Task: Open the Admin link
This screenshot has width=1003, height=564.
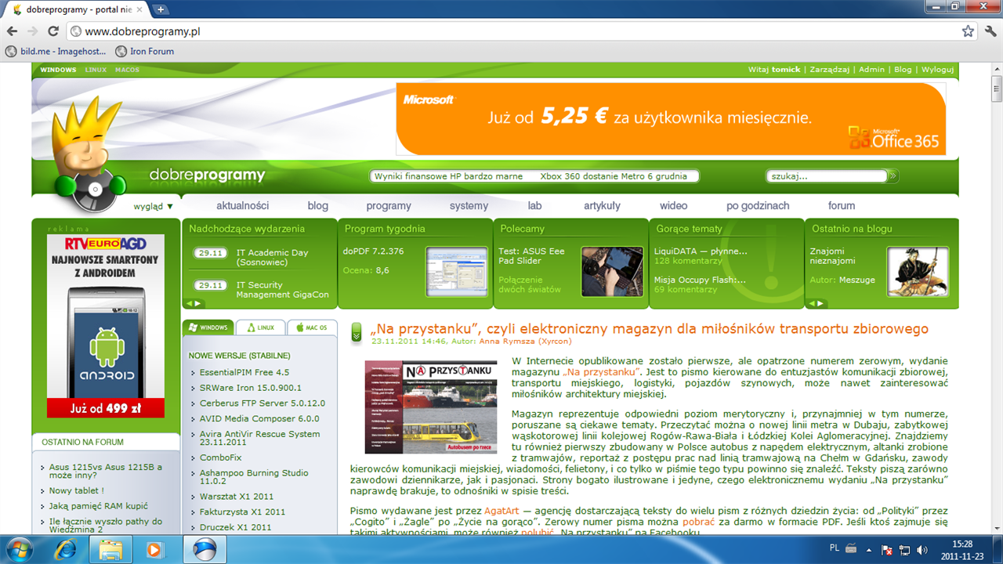Action: point(871,70)
